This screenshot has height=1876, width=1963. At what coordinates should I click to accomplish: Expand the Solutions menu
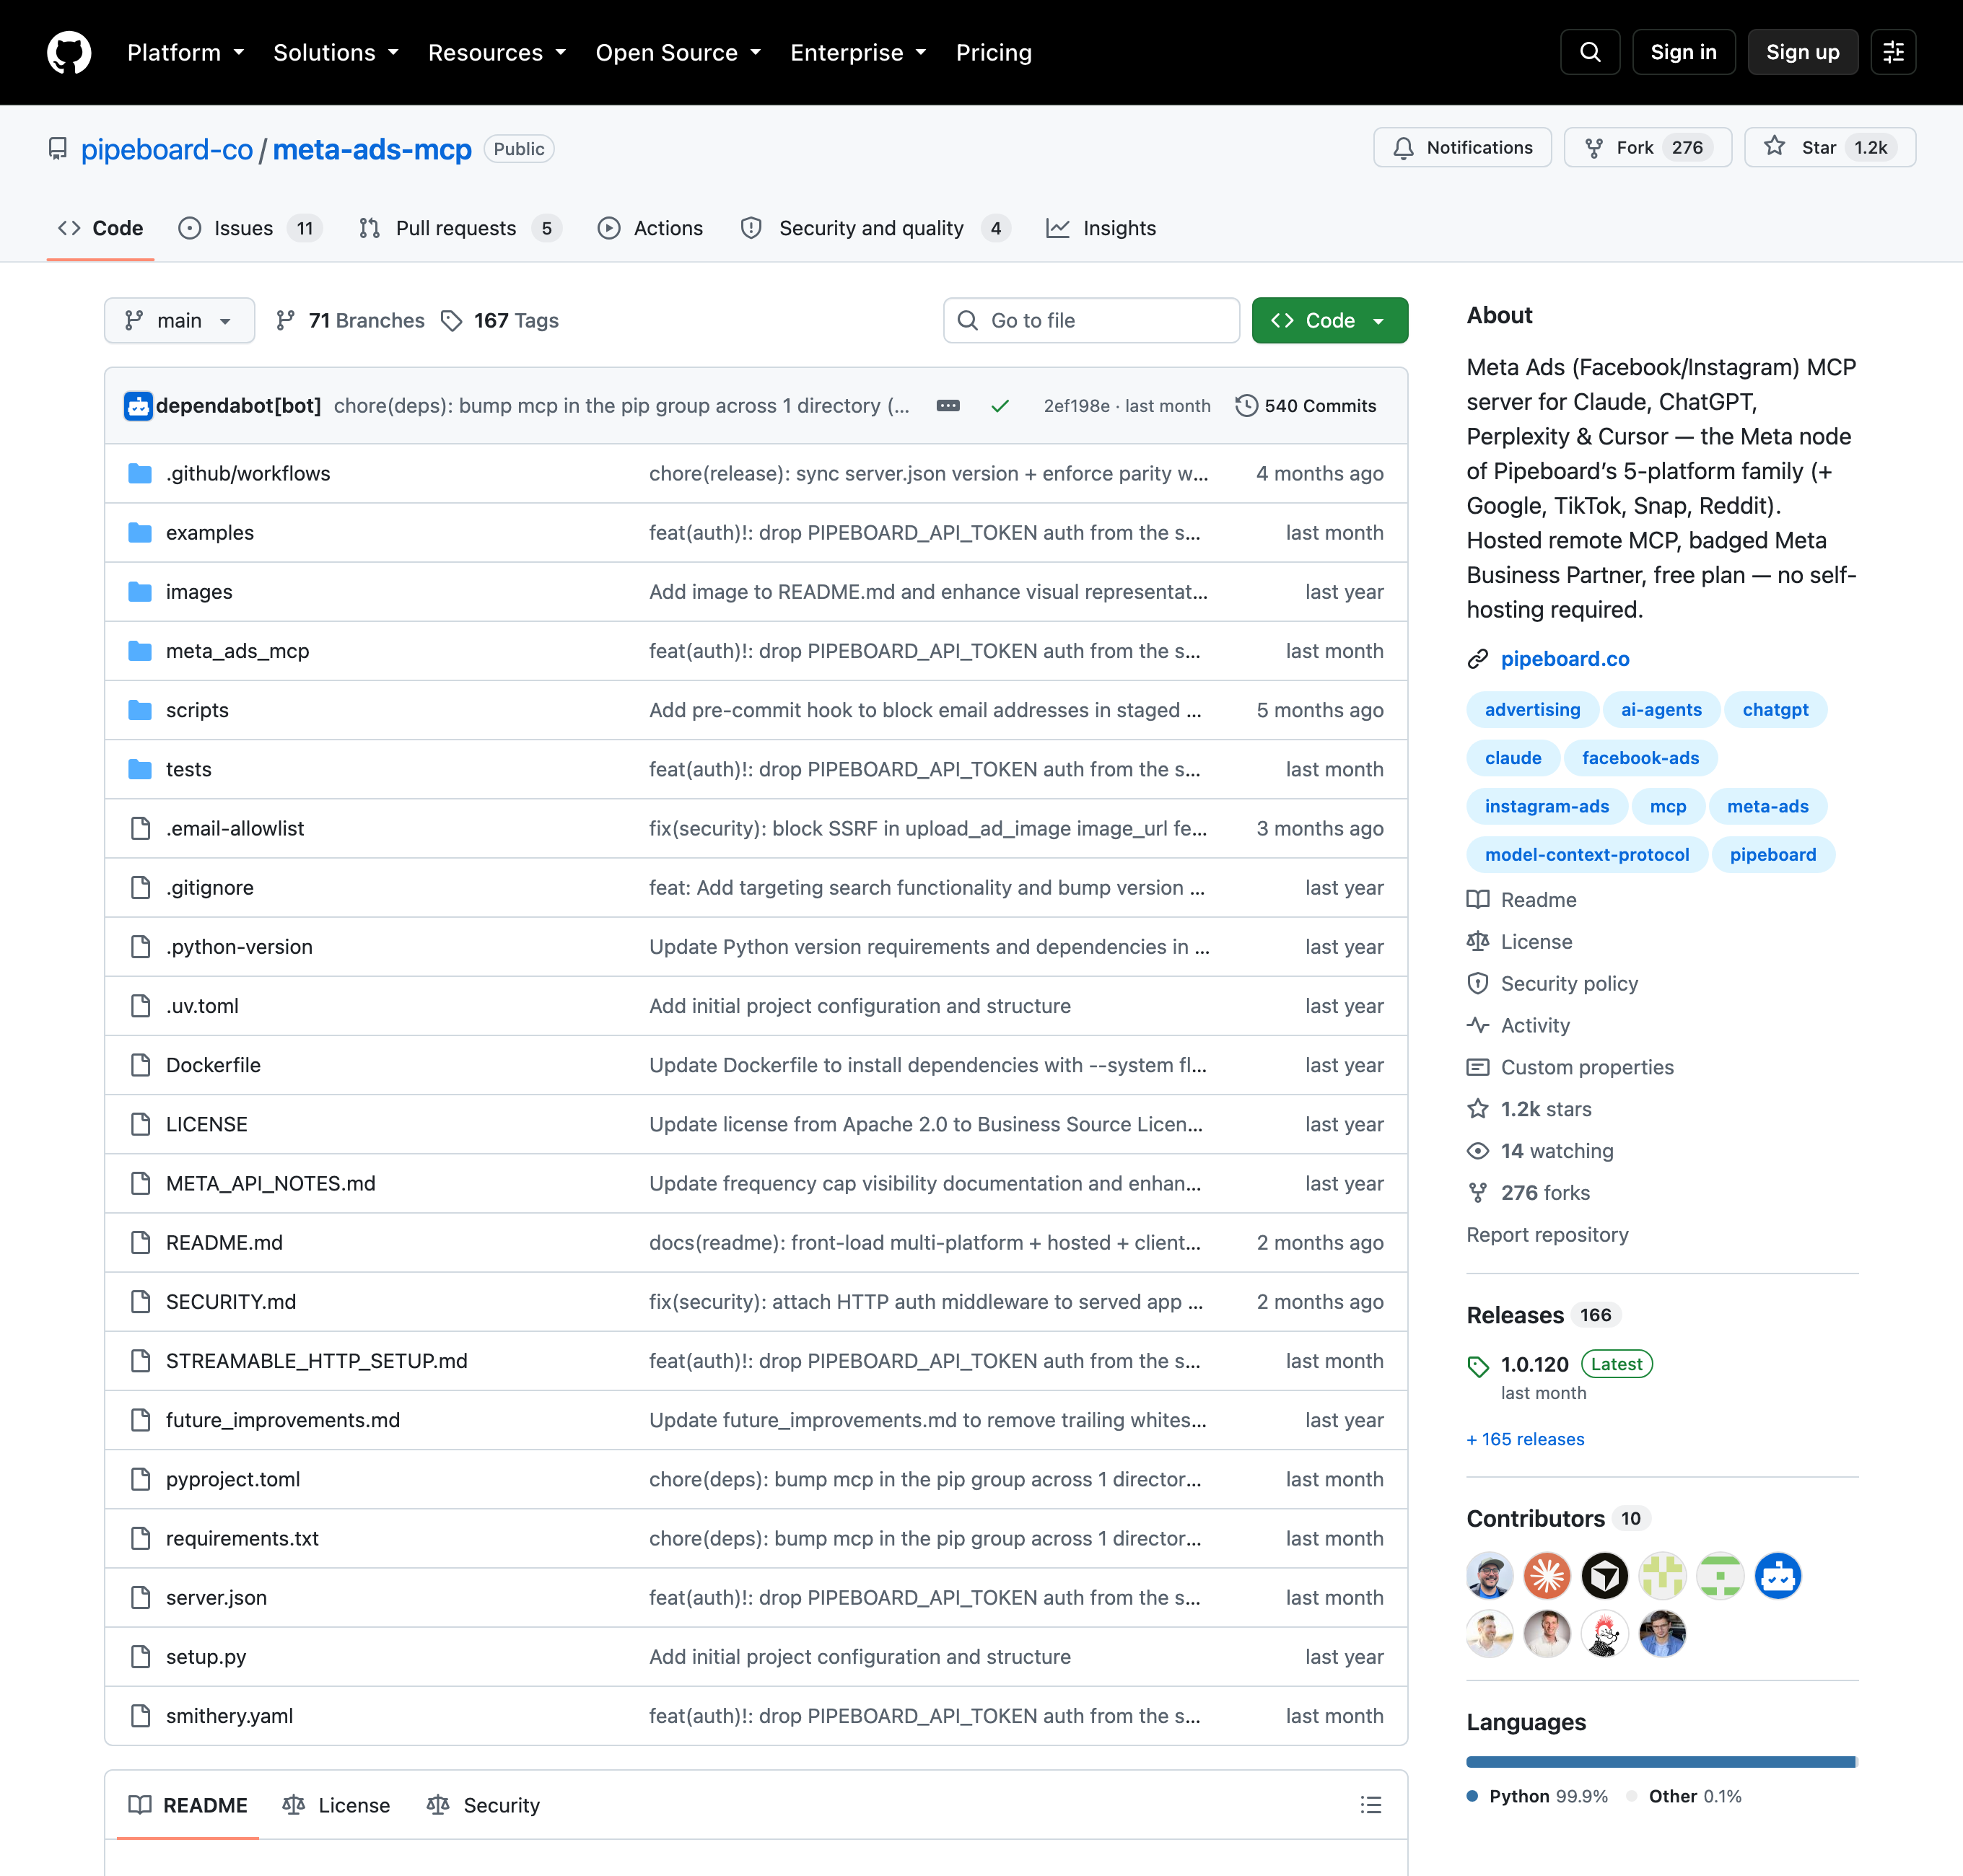click(336, 52)
